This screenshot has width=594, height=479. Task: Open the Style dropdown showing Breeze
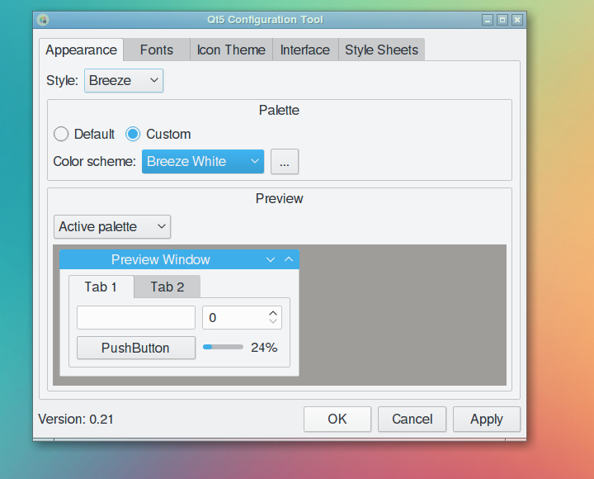(124, 80)
